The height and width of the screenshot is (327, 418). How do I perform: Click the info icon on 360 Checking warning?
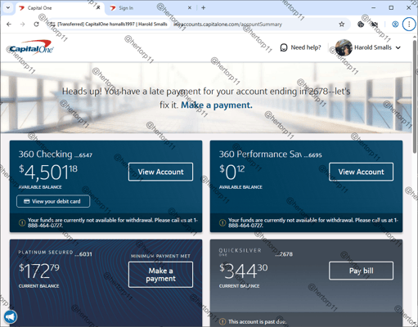[x=22, y=223]
